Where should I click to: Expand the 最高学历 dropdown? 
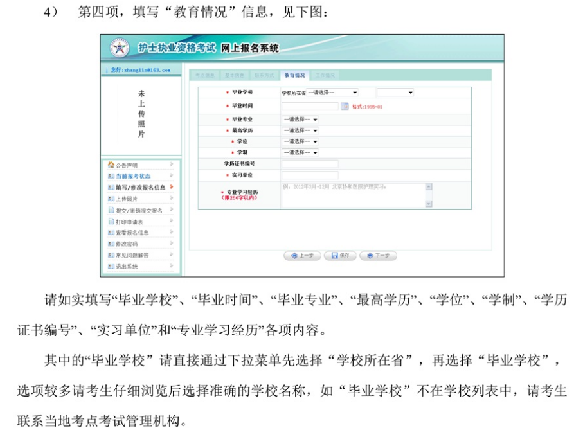click(300, 130)
